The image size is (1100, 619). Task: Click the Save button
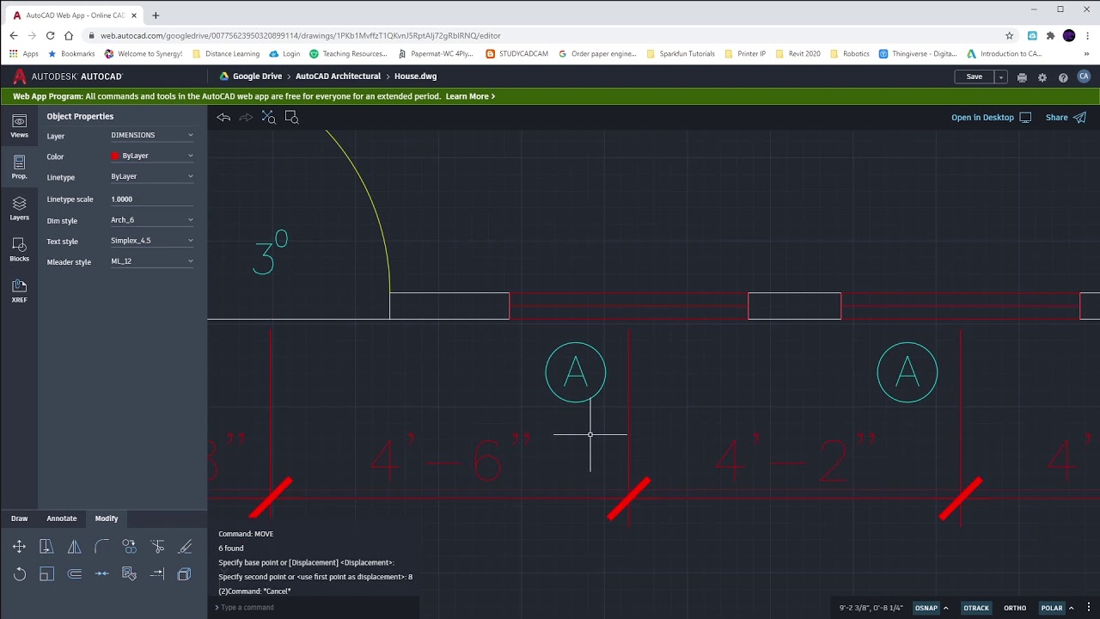975,77
